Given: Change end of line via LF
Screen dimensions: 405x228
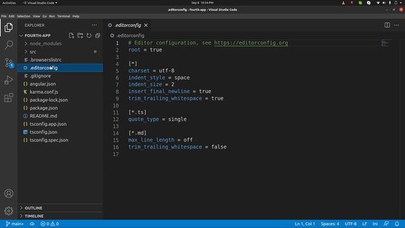Looking at the screenshot, I should pos(364,224).
